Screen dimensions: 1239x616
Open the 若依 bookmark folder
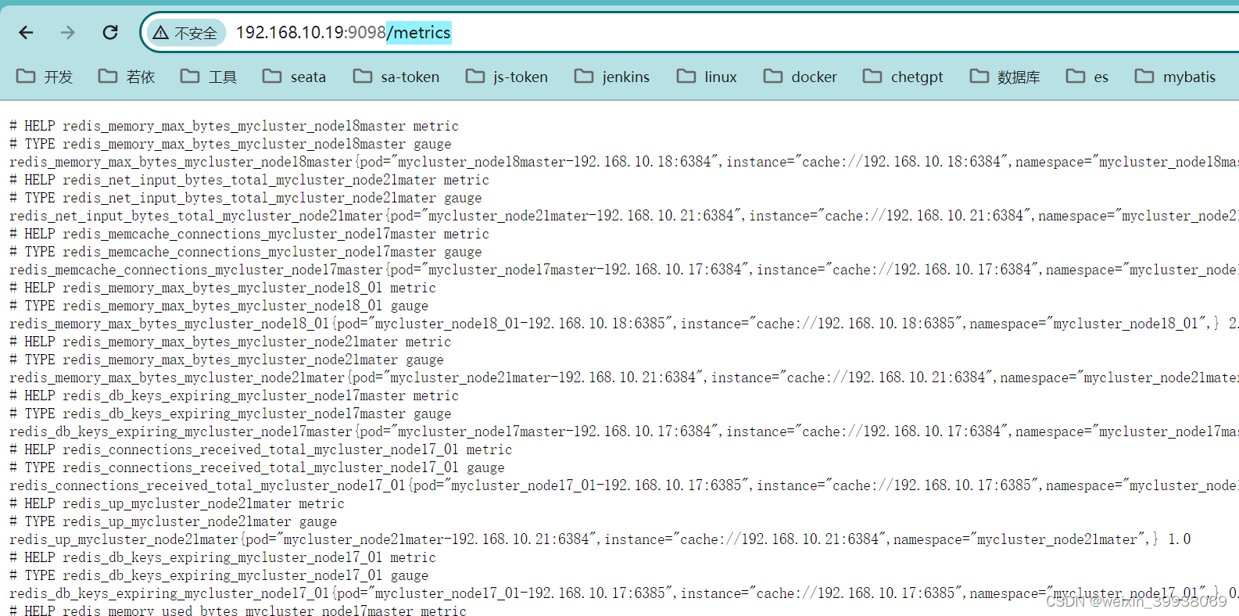[127, 77]
